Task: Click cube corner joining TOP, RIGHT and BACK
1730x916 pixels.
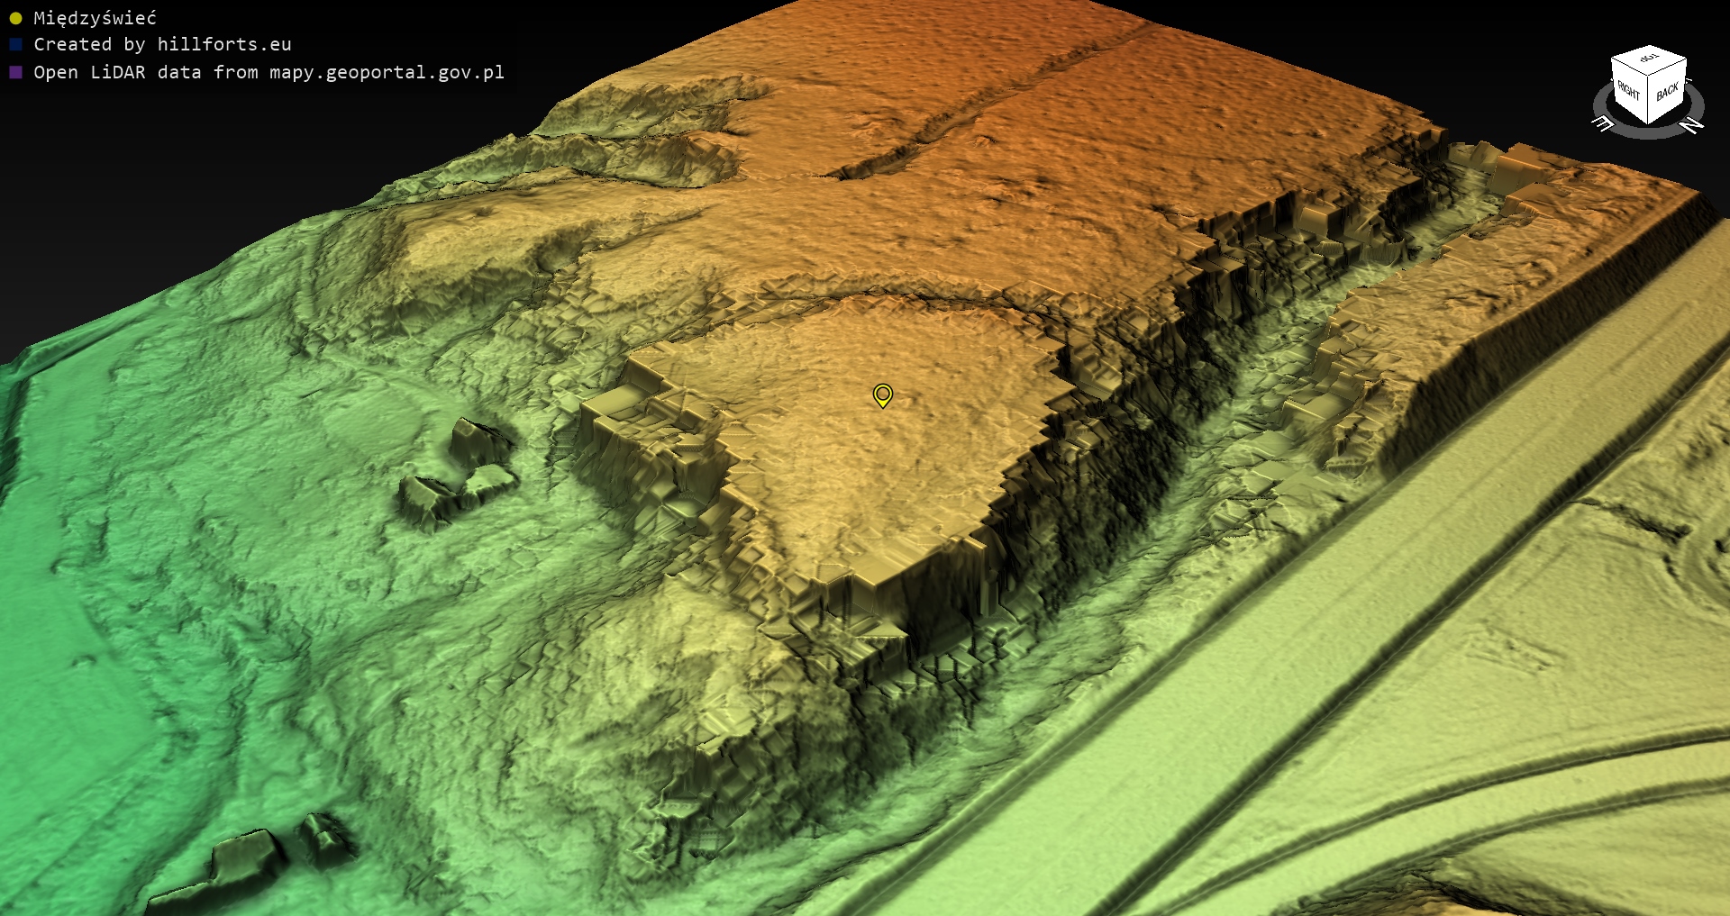Action: click(1648, 76)
